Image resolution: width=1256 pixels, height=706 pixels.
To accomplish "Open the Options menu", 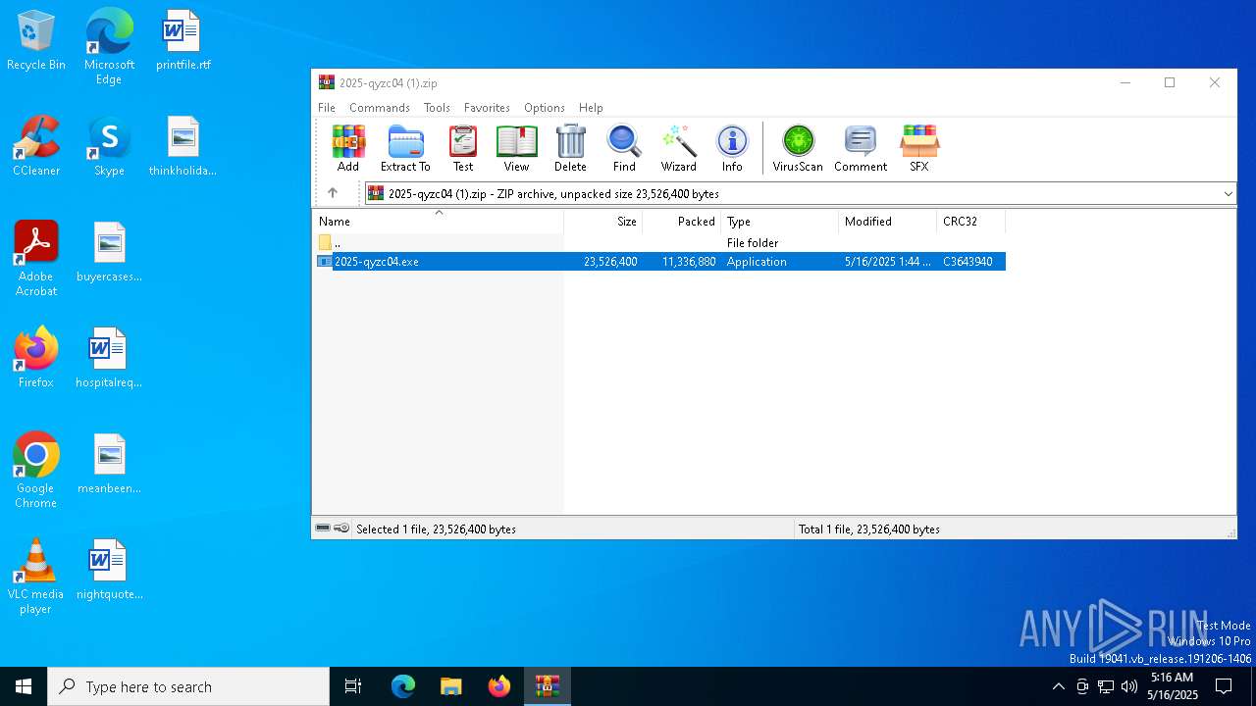I will 545,108.
